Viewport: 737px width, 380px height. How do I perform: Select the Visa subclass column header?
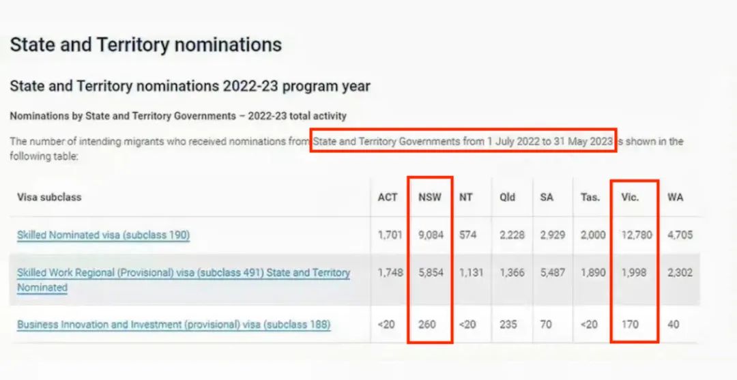pyautogui.click(x=49, y=197)
